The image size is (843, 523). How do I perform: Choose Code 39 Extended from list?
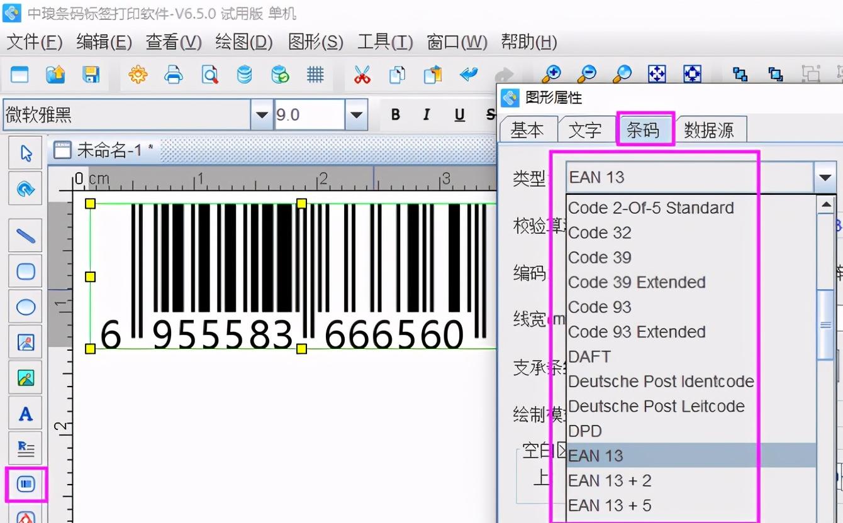tap(691, 282)
